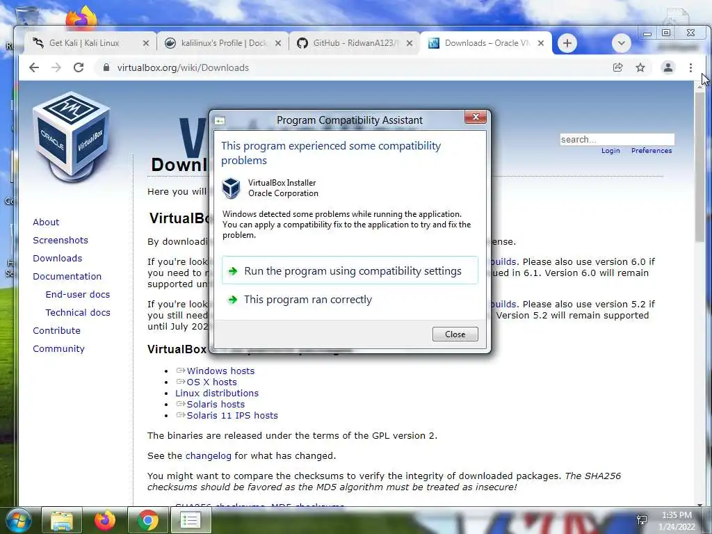This screenshot has width=712, height=534.
Task: Click the Solaris 11 IPS hosts link
Action: pyautogui.click(x=232, y=416)
